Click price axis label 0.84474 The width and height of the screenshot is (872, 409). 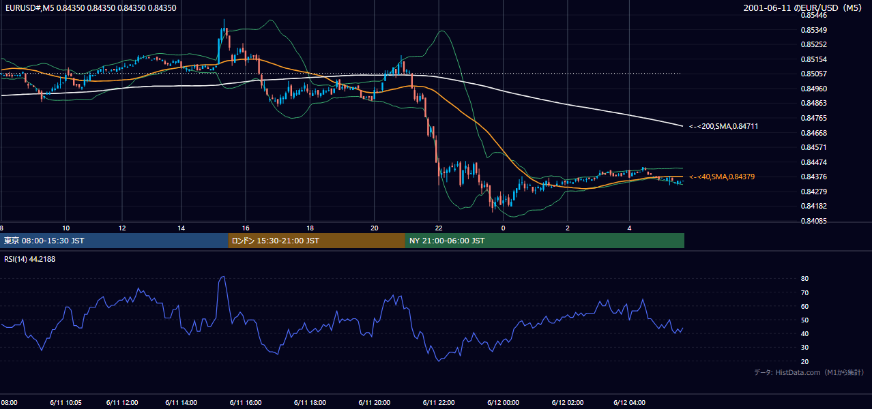[x=814, y=162]
